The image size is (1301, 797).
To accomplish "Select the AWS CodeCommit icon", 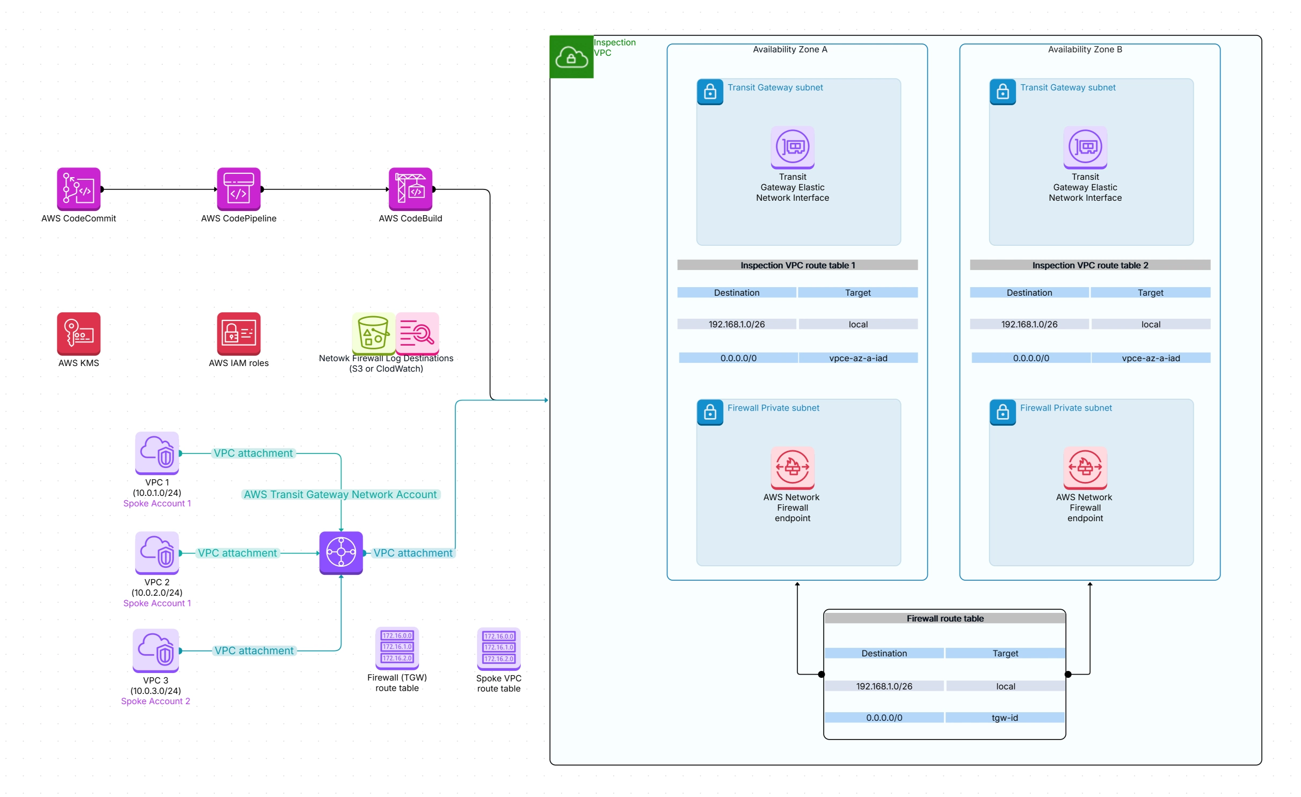I will (x=78, y=190).
